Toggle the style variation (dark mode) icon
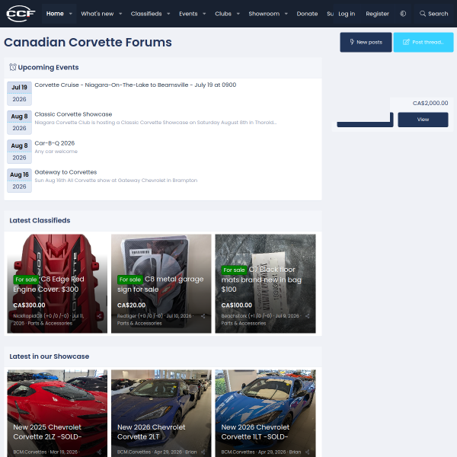457x457 pixels. (x=403, y=14)
